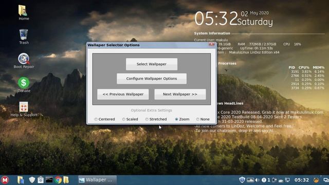This screenshot has width=329, height=185.
Task: Click the battery power tray icon
Action: pos(274,180)
